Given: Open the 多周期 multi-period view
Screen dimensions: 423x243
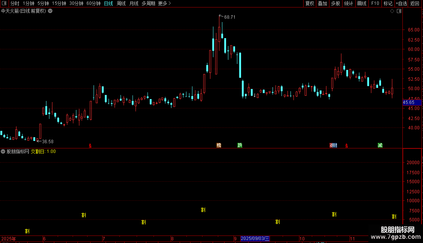Looking at the screenshot, I should click(x=148, y=3).
